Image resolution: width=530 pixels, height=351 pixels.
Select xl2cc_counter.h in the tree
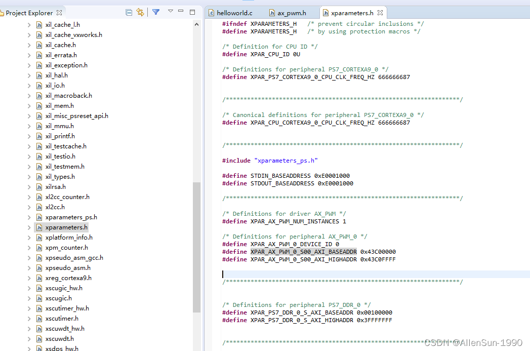67,197
